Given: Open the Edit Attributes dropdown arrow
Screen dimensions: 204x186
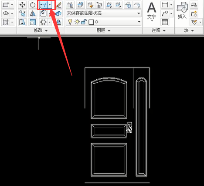Looking at the screenshot, I should pyautogui.click(x=201, y=22).
